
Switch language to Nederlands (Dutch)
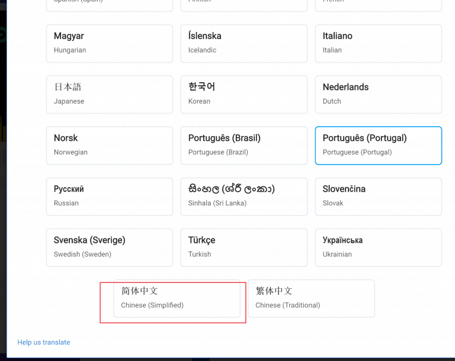(x=378, y=94)
